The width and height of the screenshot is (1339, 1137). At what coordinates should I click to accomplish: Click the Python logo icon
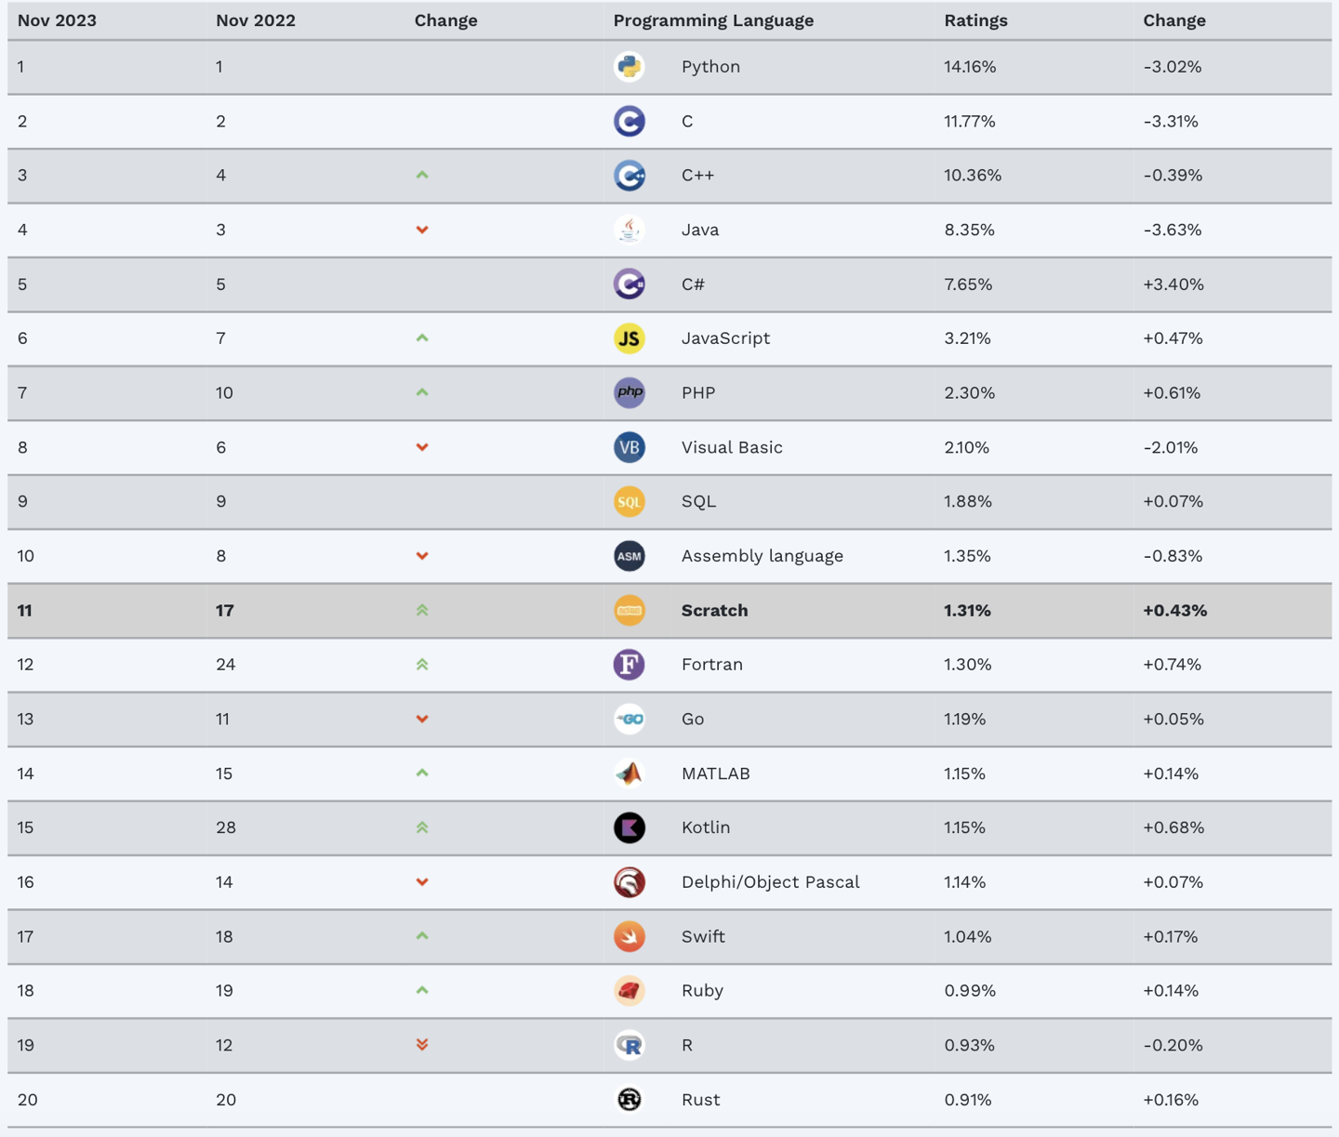630,67
